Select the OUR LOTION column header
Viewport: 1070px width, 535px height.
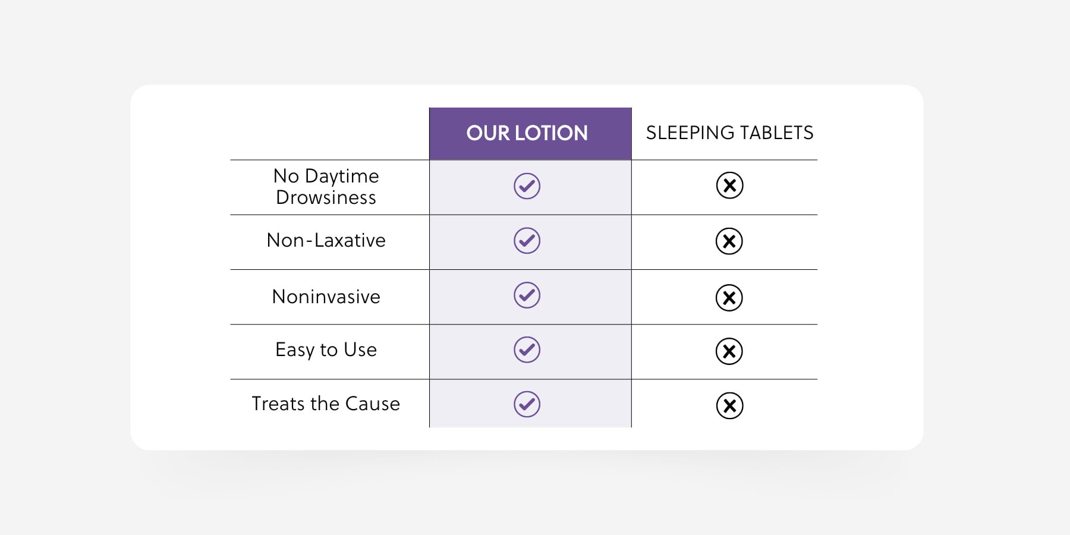tap(527, 133)
